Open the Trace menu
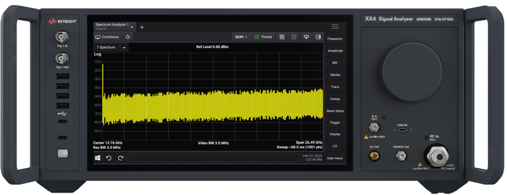Viewport: 507px width, 195px height. click(335, 87)
